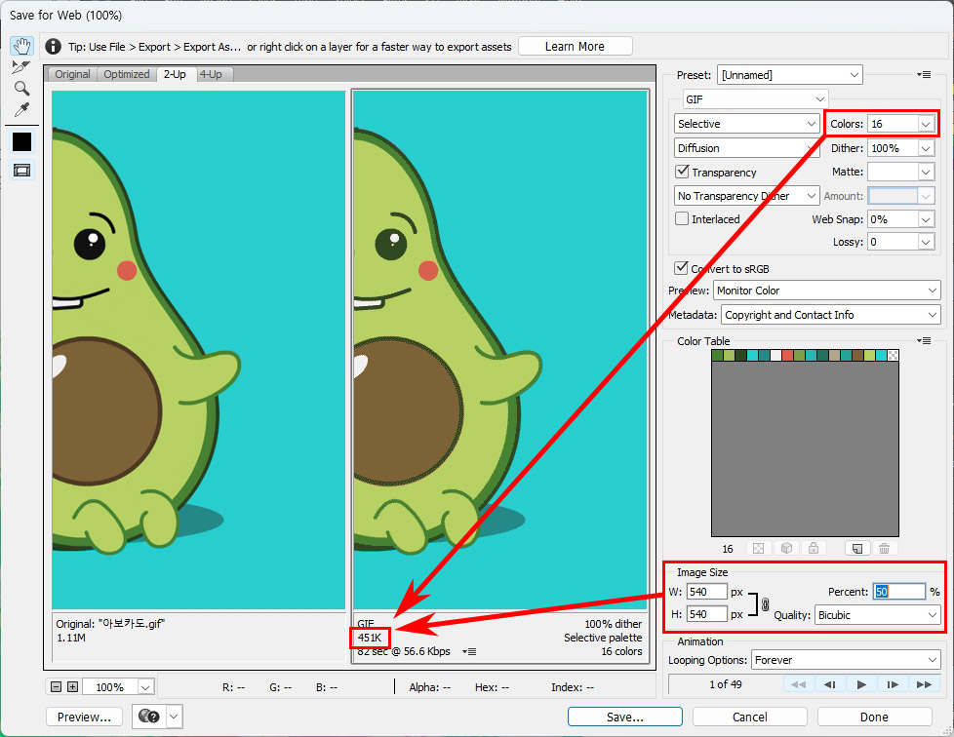Image resolution: width=954 pixels, height=737 pixels.
Task: Click map selected colors to transparent icon
Action: tap(758, 549)
